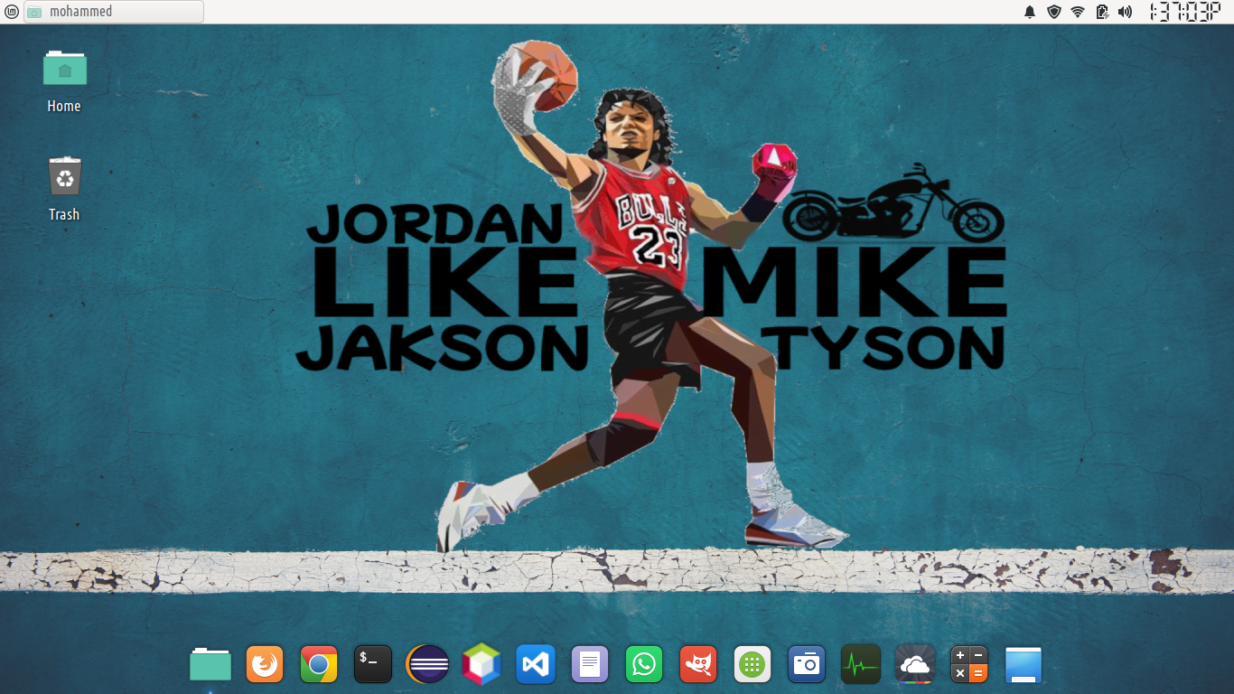The image size is (1234, 694).
Task: Click the 'Home' label on the desktop
Action: coord(64,107)
